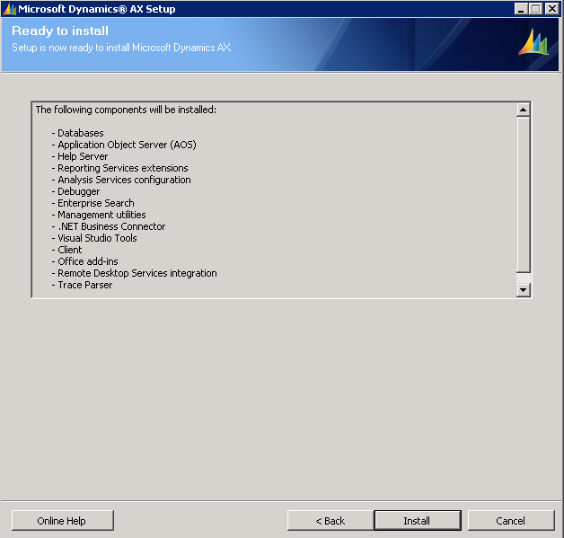Maximize the AX Setup window
This screenshot has height=538, width=564.
[x=536, y=9]
